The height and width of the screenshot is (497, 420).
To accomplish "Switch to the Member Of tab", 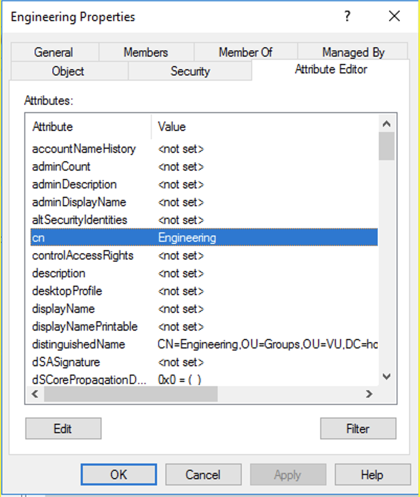I will (245, 52).
